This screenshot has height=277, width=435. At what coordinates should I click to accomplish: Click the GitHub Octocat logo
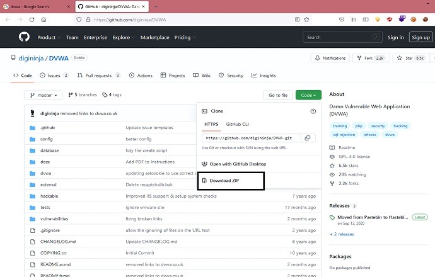pyautogui.click(x=24, y=37)
